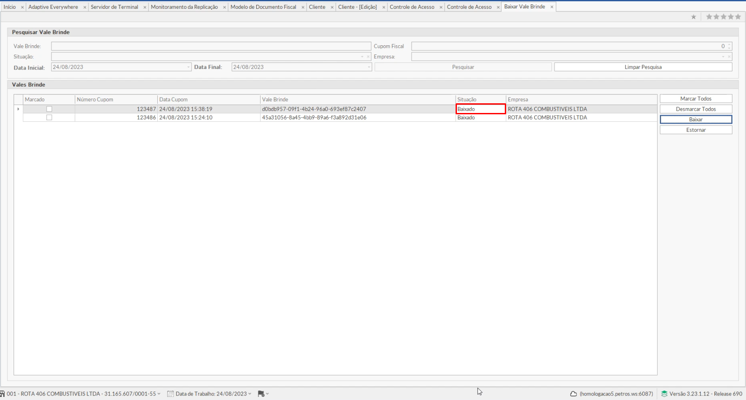
Task: Check the Marcado box for cupom 123486
Action: (x=49, y=118)
